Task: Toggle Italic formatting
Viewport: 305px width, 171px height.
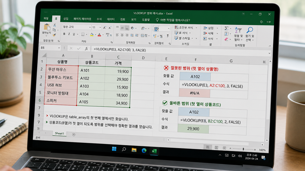Action: pos(69,34)
